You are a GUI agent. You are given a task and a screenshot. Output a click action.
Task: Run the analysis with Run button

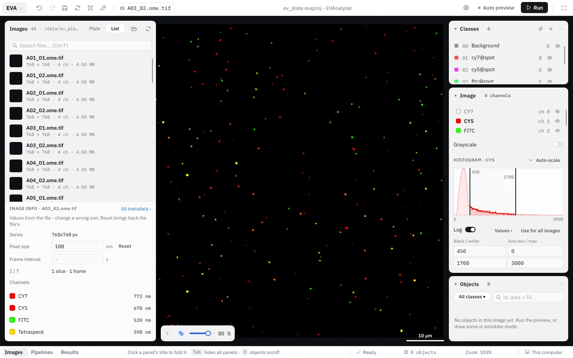pyautogui.click(x=534, y=8)
